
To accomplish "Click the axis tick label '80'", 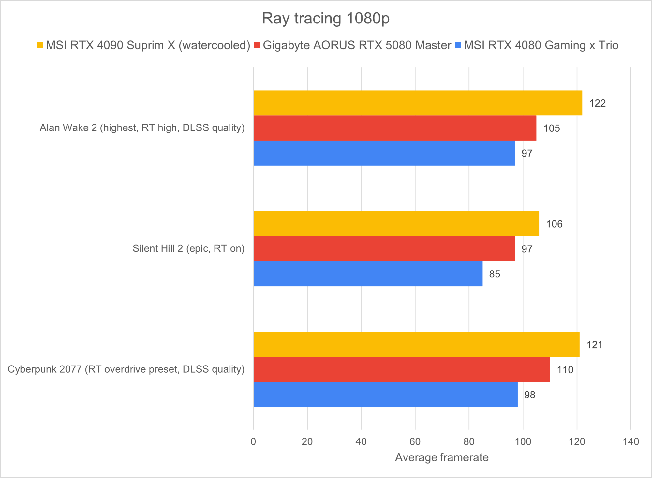I will (469, 442).
